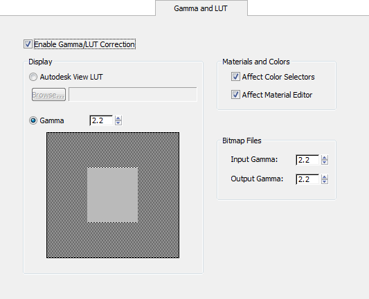This screenshot has height=299, width=369.
Task: Focus the Output Gamma value field
Action: [x=307, y=179]
